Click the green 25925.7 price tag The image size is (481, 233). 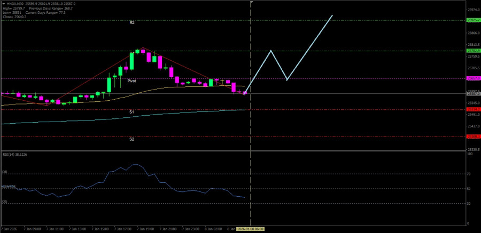(x=473, y=20)
